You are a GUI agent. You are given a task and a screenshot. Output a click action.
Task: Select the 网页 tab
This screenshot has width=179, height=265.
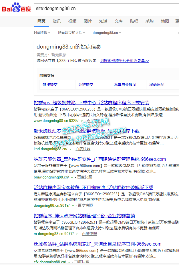[x=41, y=21]
